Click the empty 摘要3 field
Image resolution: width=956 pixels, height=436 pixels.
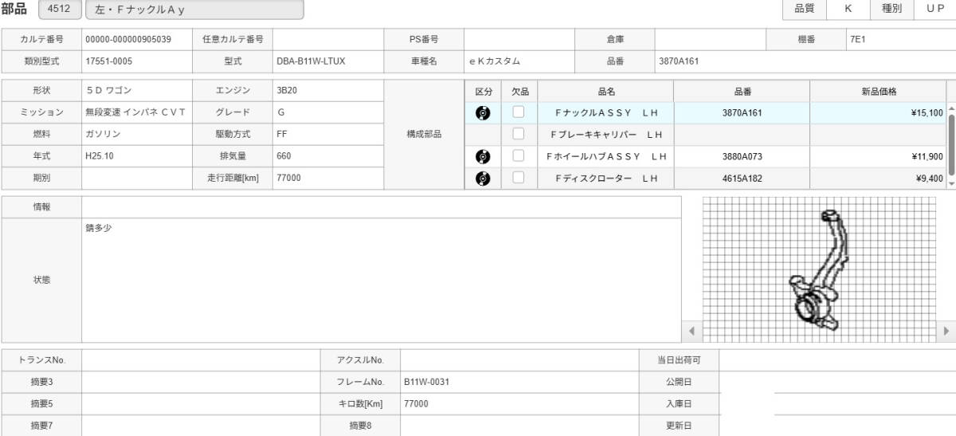[201, 382]
